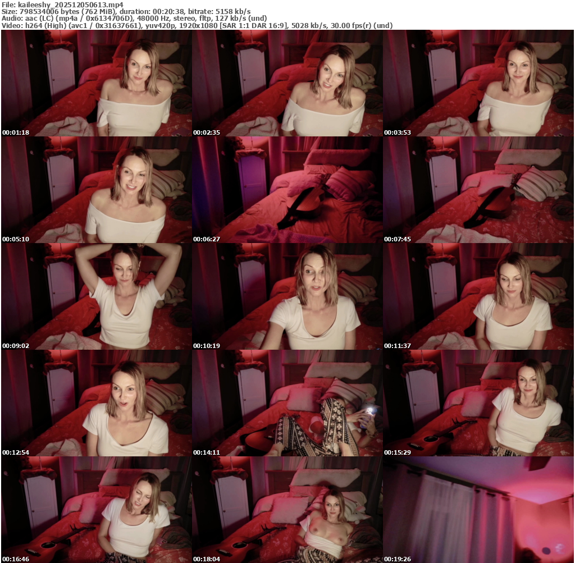Select the thumbnail frame at 00:12:54
The width and height of the screenshot is (575, 563).
pyautogui.click(x=97, y=403)
